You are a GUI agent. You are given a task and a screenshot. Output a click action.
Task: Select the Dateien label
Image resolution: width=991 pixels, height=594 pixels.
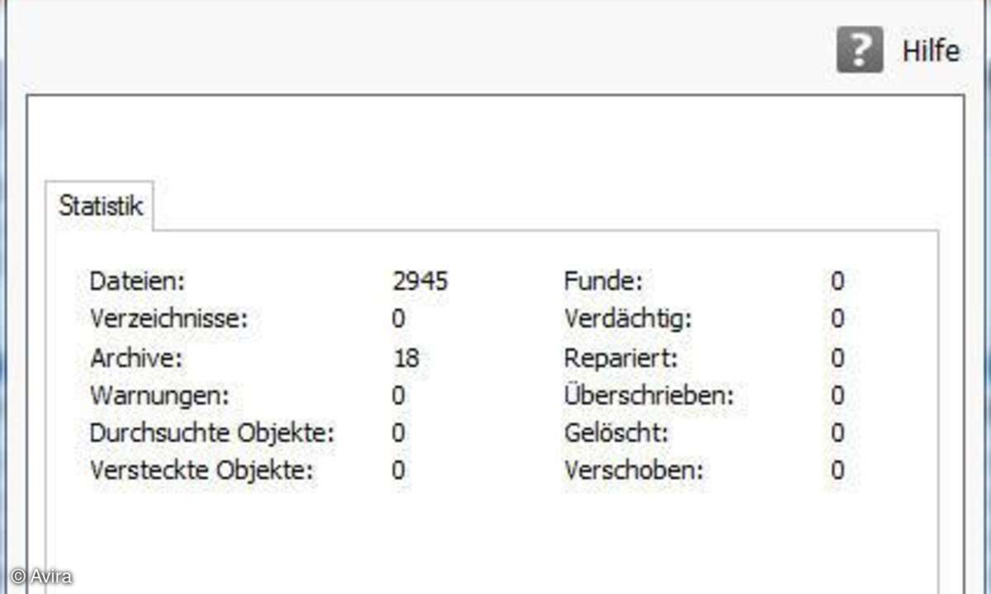138,281
